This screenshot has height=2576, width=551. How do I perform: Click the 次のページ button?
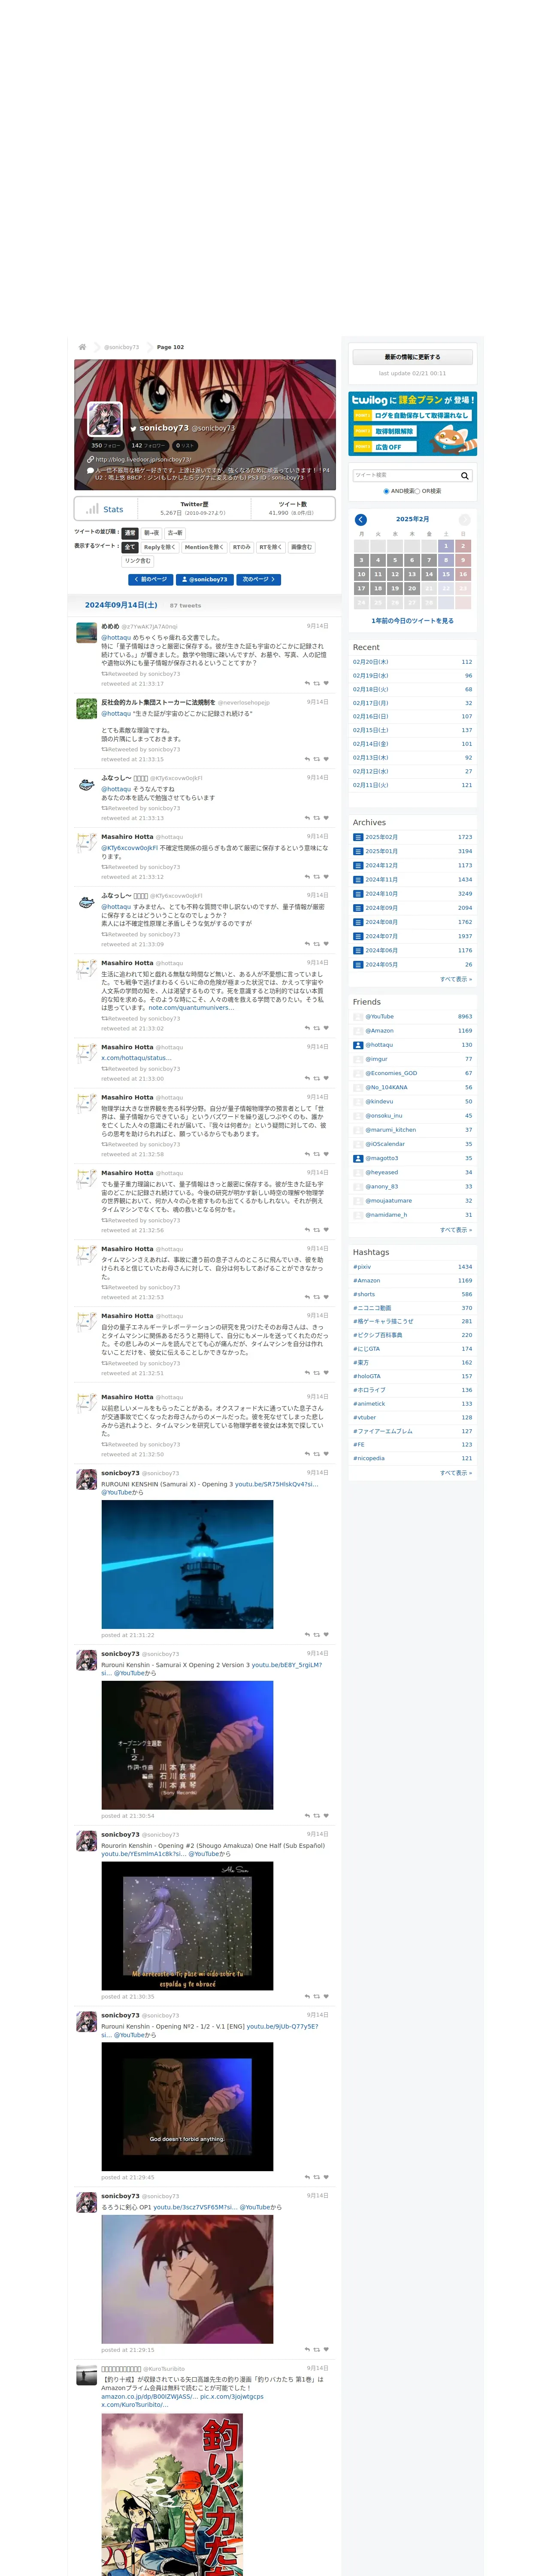(259, 579)
